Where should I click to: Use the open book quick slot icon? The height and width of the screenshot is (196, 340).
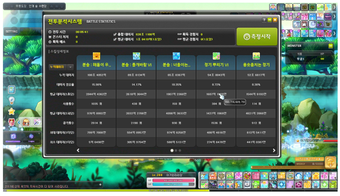(x=247, y=185)
